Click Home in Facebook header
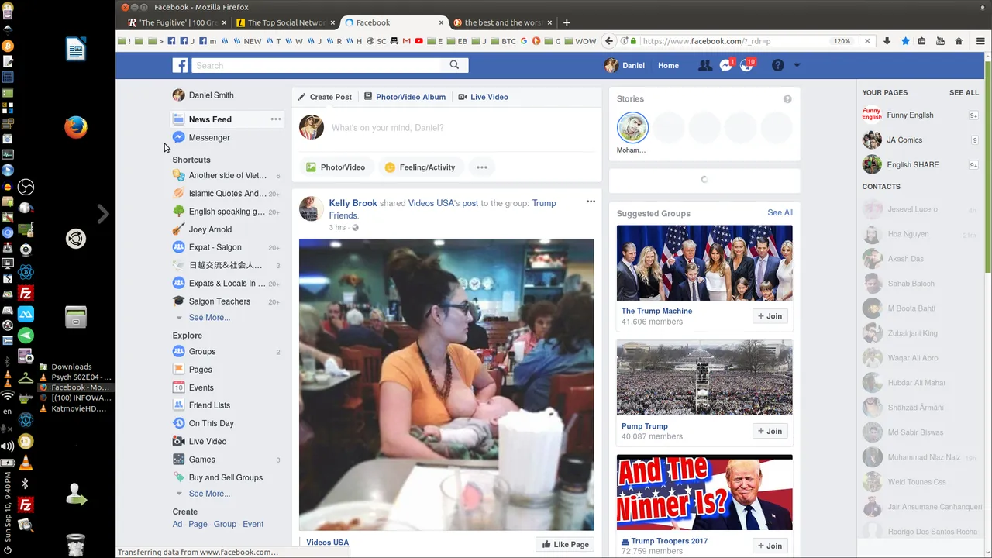 (x=668, y=66)
